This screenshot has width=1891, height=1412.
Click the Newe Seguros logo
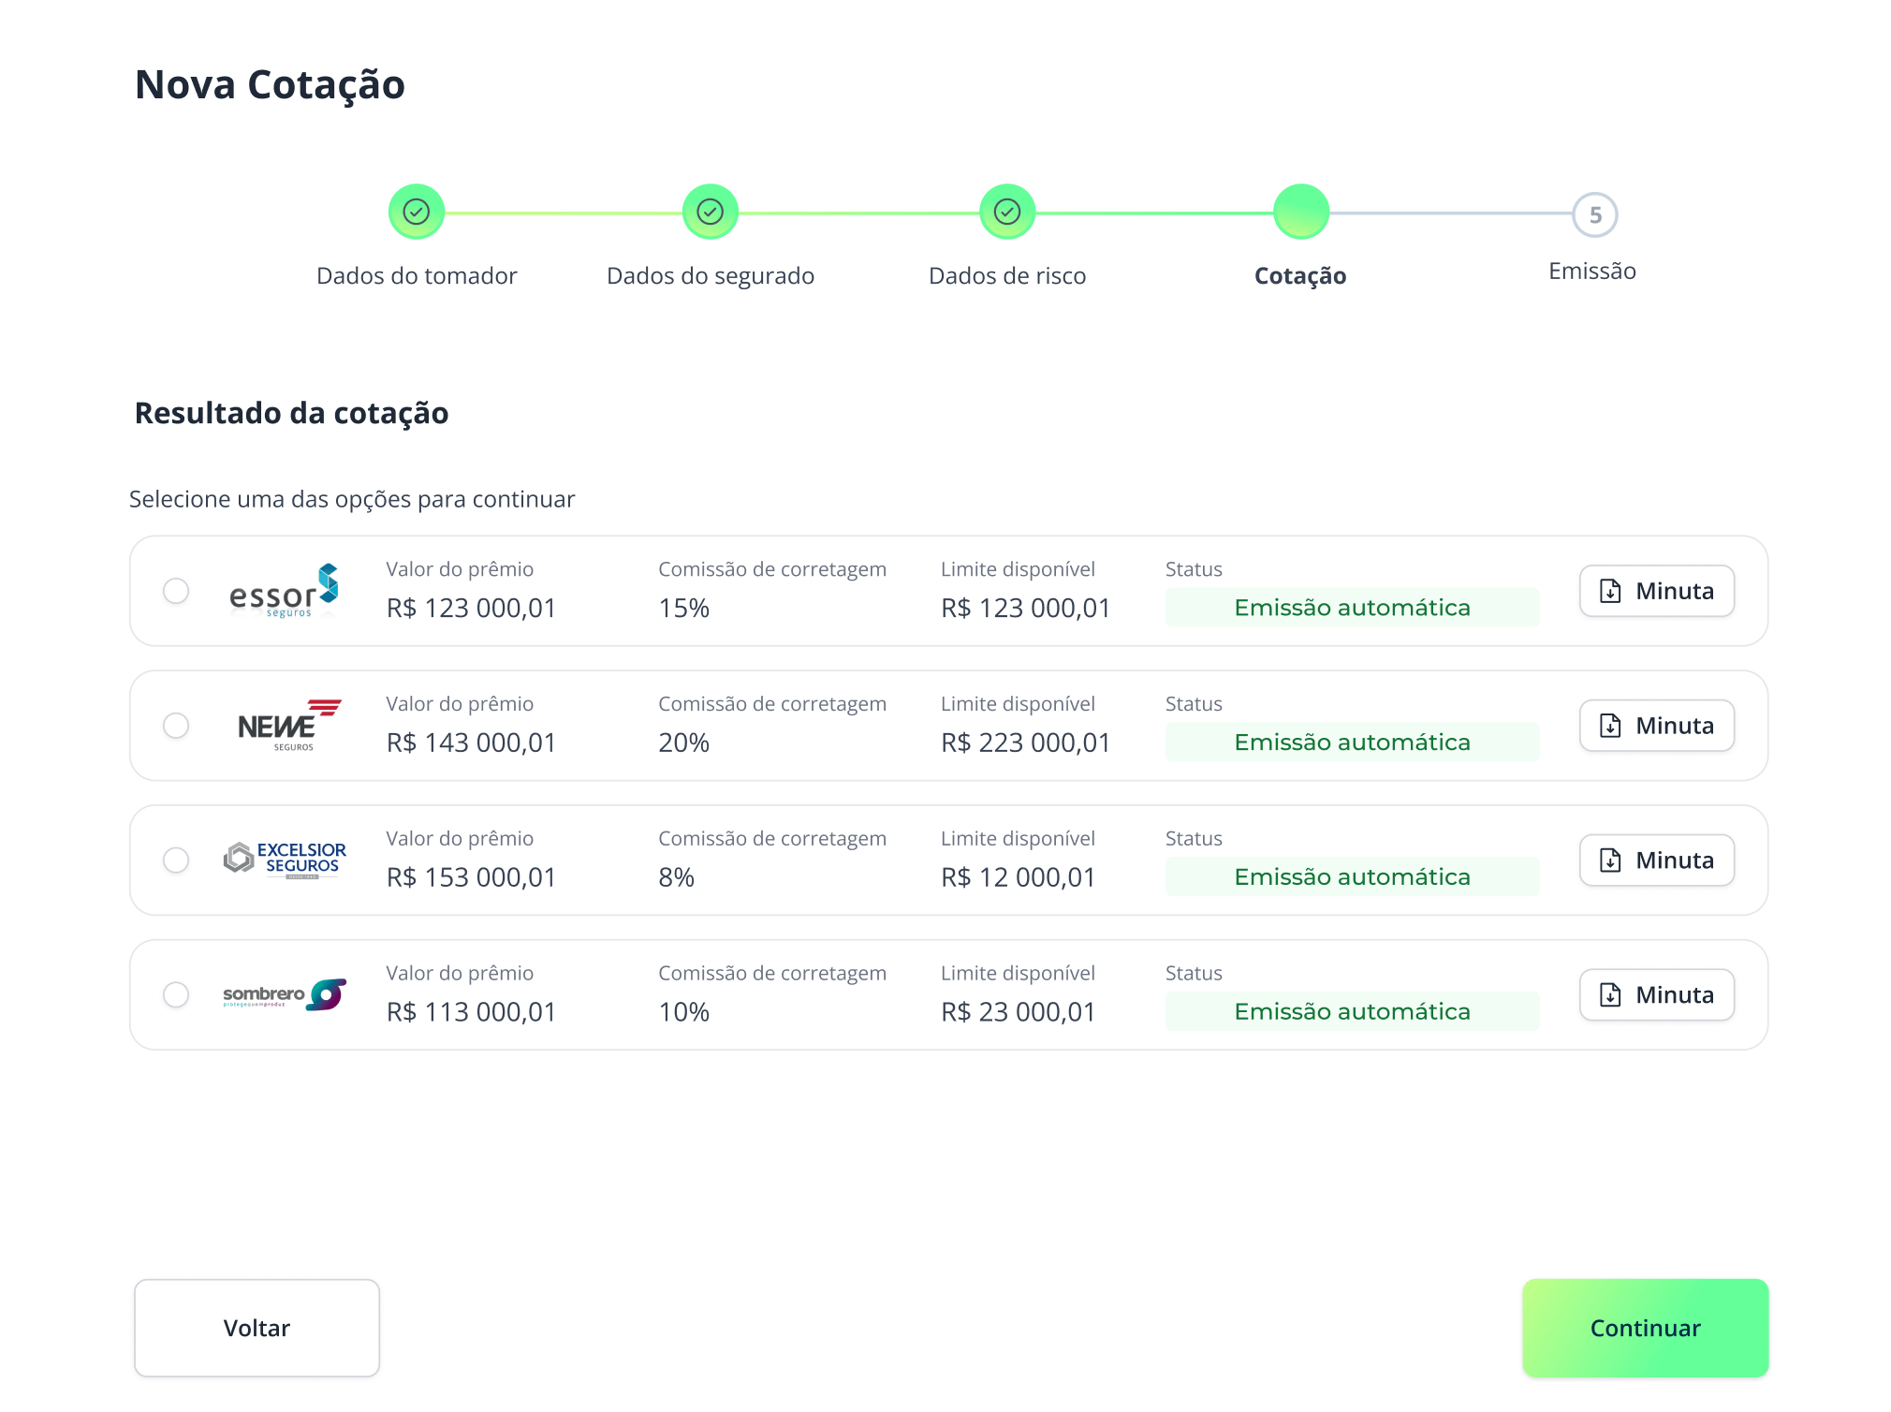(287, 726)
